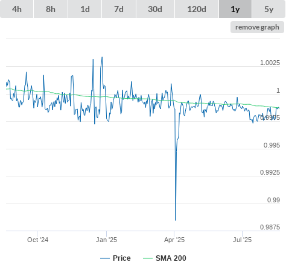Click the blue Price legend line swatch
The height and width of the screenshot is (274, 286).
[105, 258]
